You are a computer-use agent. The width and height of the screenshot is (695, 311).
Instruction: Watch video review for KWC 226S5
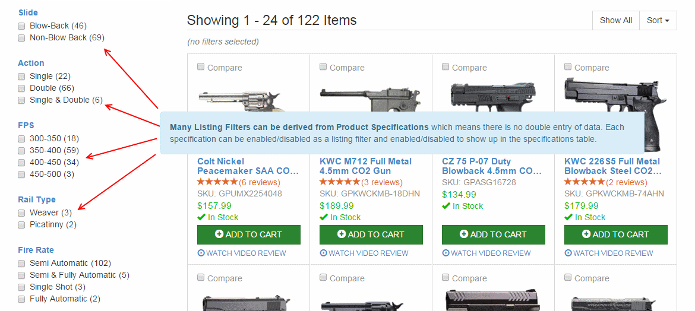(x=608, y=253)
